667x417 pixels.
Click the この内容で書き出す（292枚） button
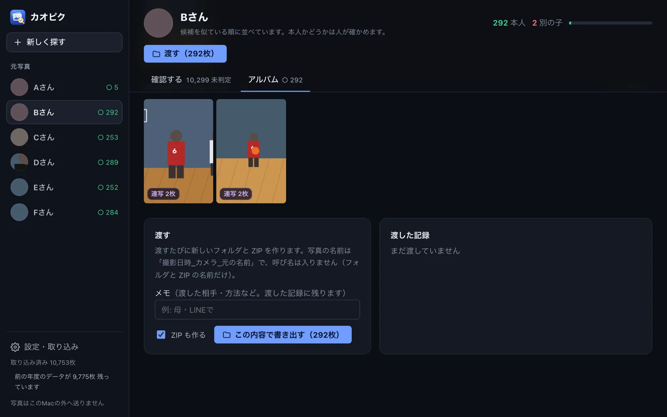point(283,335)
